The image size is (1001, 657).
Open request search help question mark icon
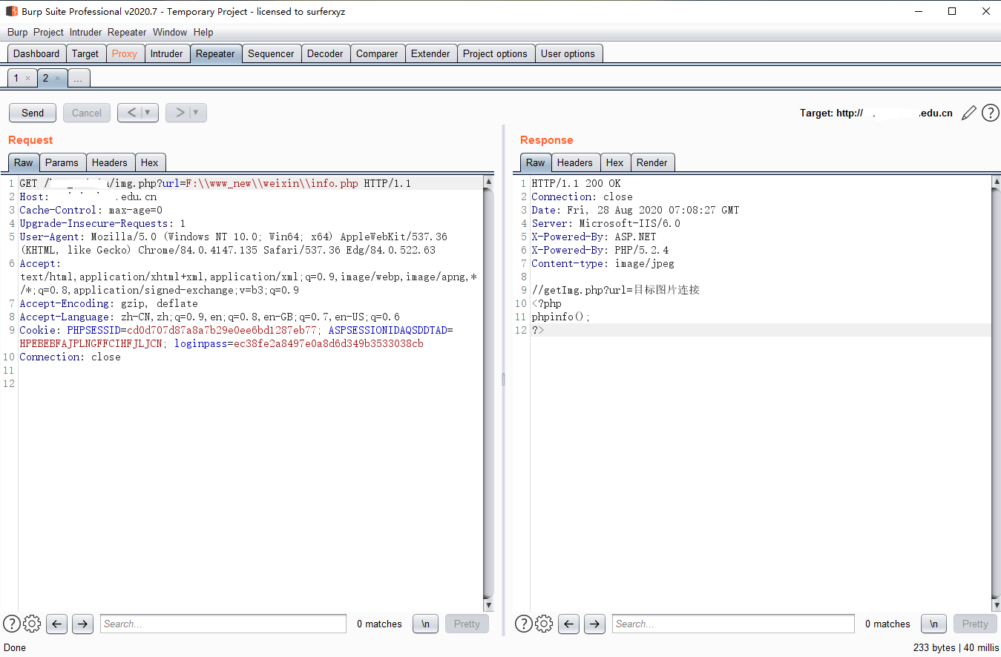(x=12, y=624)
